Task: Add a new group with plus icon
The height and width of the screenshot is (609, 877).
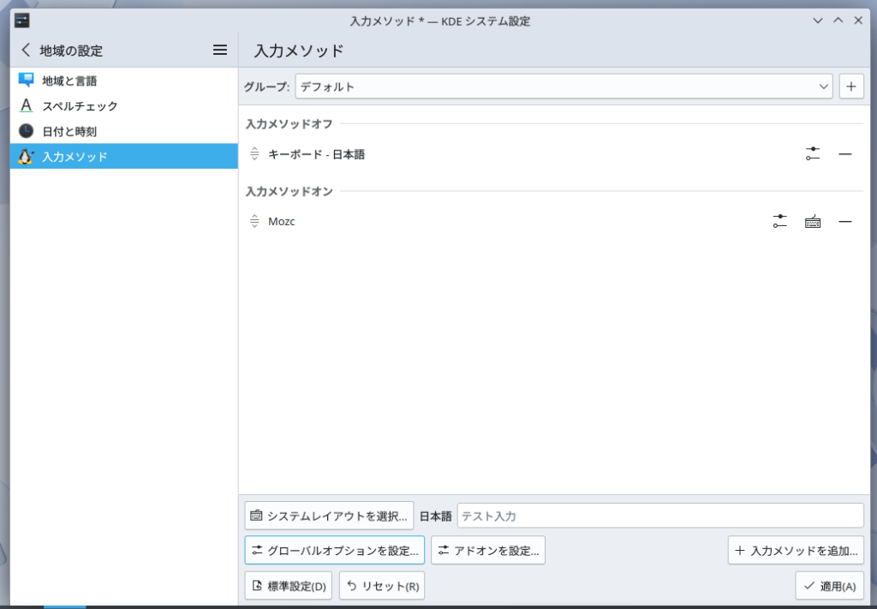Action: click(850, 87)
